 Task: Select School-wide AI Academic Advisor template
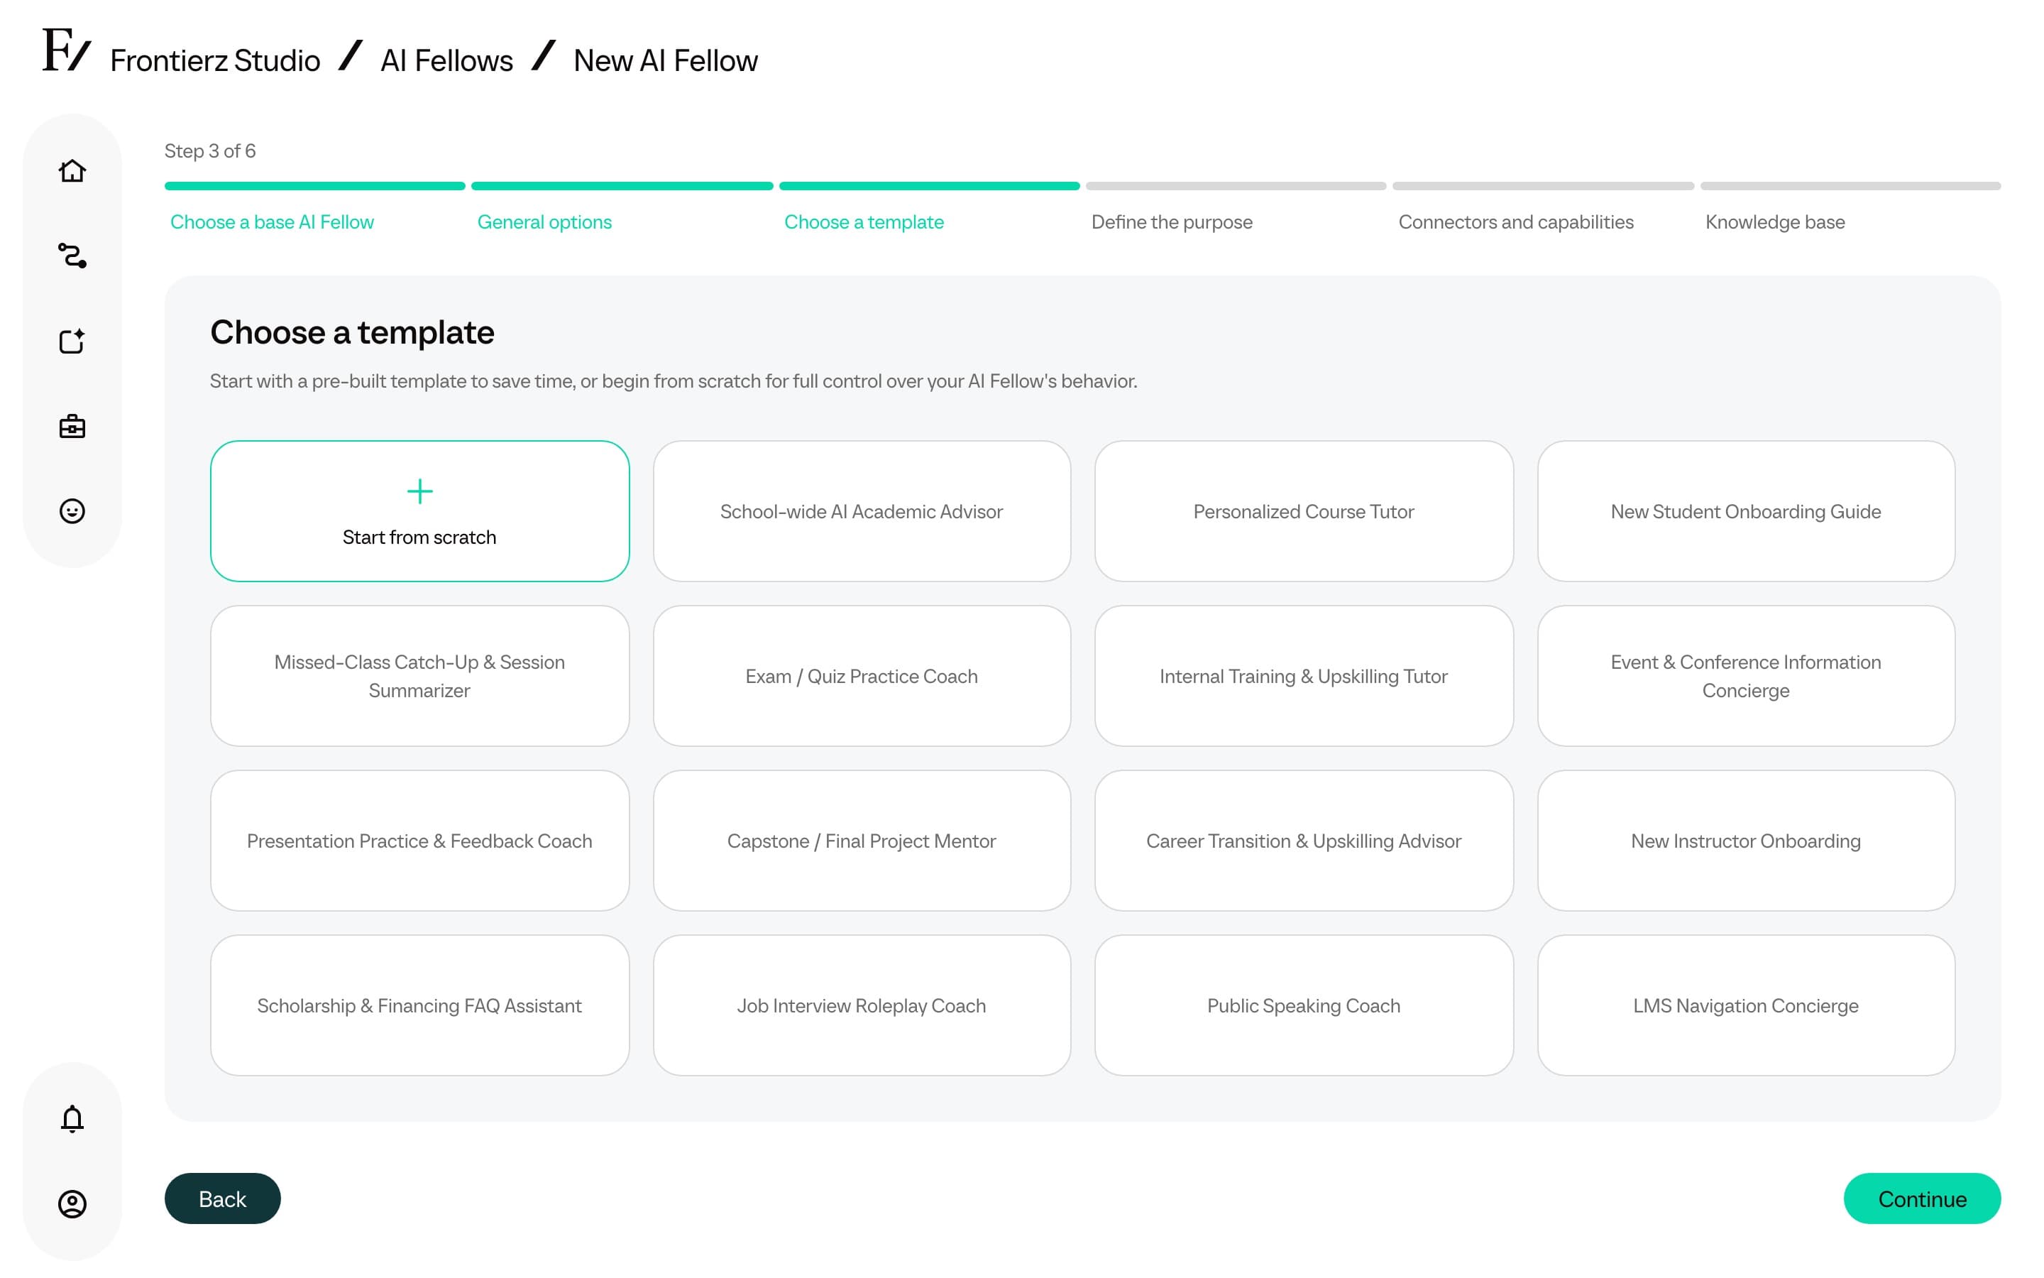(x=862, y=510)
